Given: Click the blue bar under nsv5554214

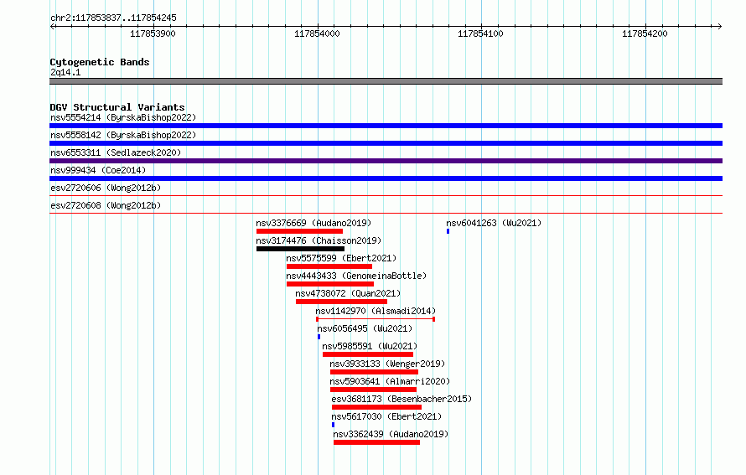Looking at the screenshot, I should tap(386, 126).
